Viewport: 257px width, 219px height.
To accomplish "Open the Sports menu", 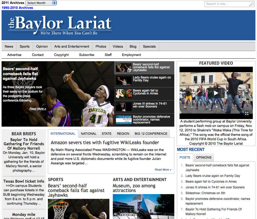I will point(25,47).
